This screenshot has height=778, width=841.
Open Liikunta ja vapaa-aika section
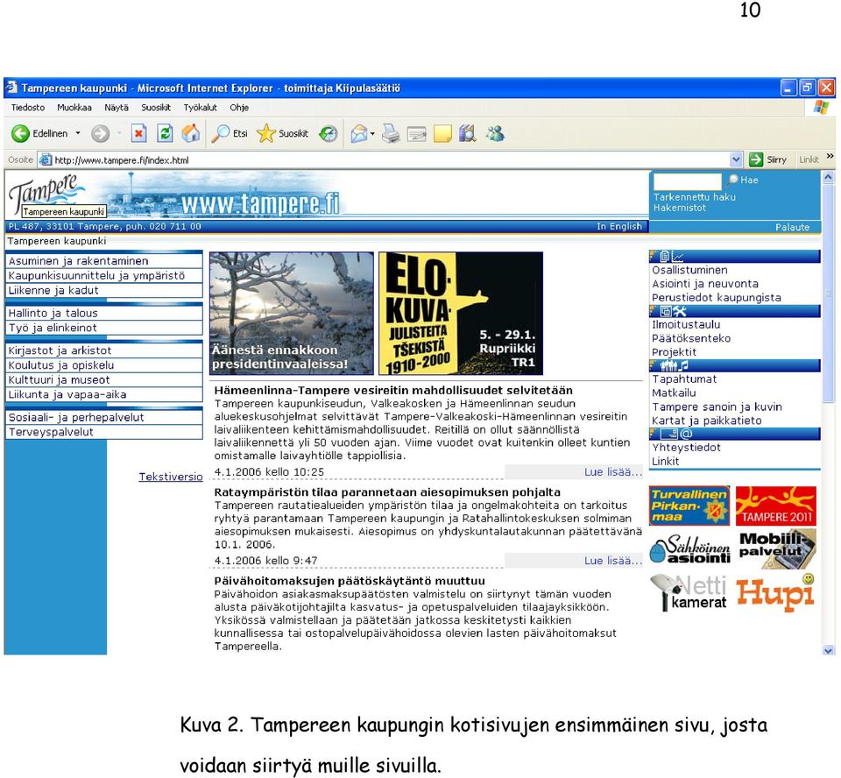104,394
